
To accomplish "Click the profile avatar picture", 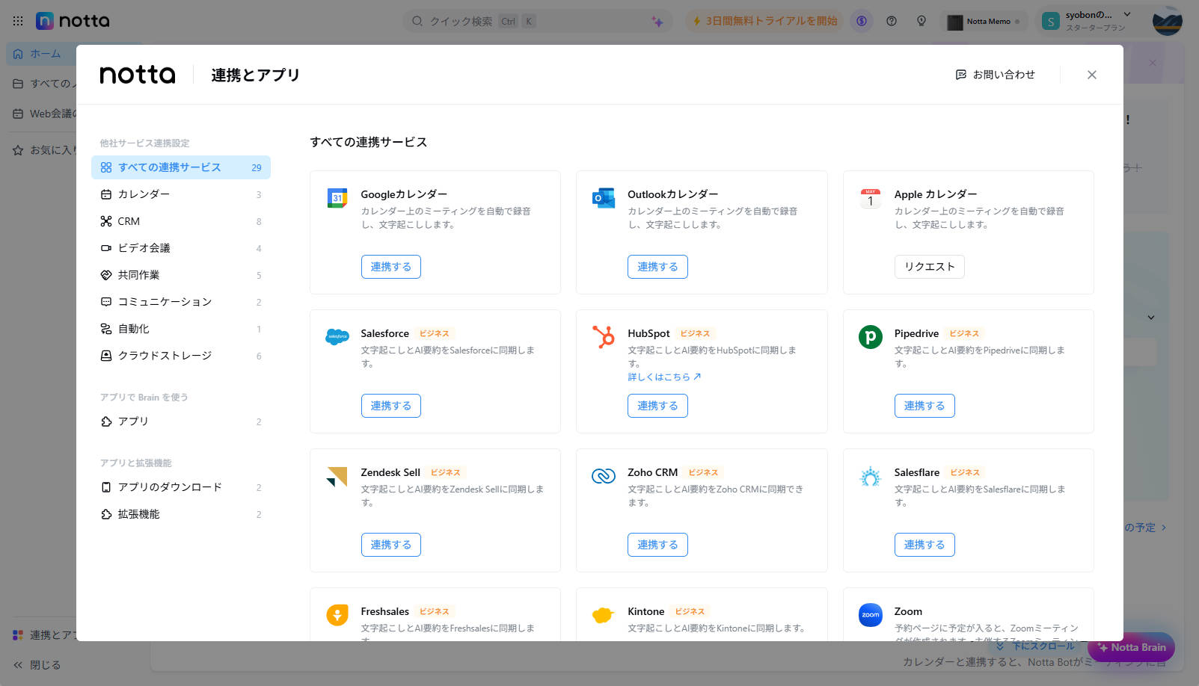I will (1167, 21).
